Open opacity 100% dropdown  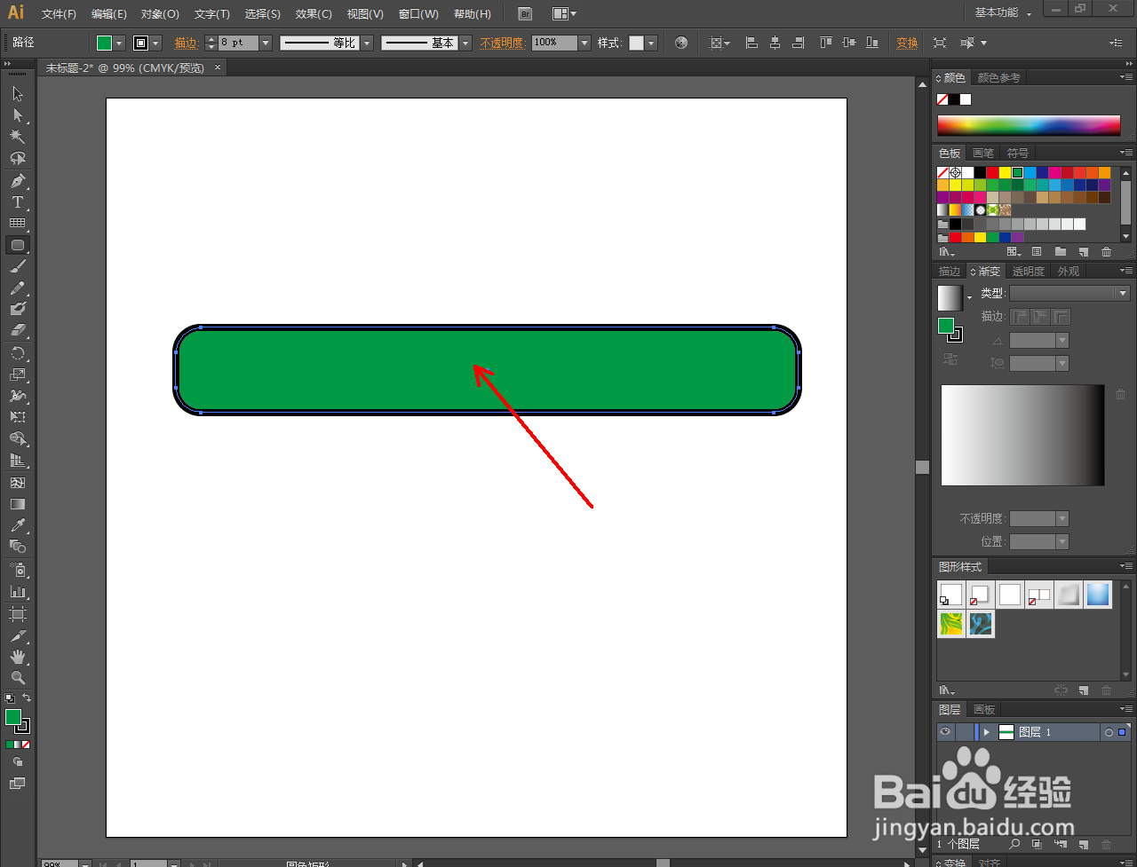[584, 43]
